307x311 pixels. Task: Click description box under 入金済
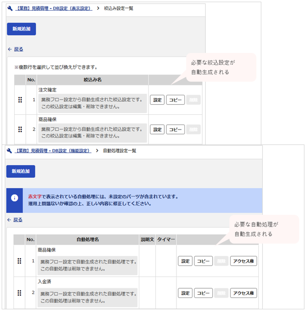(88, 297)
